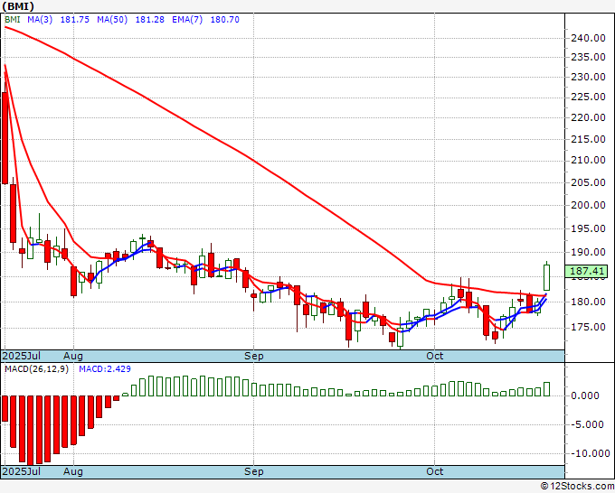The height and width of the screenshot is (493, 615).
Task: Click 2025Jul on the price chart axis
Action: coord(21,356)
